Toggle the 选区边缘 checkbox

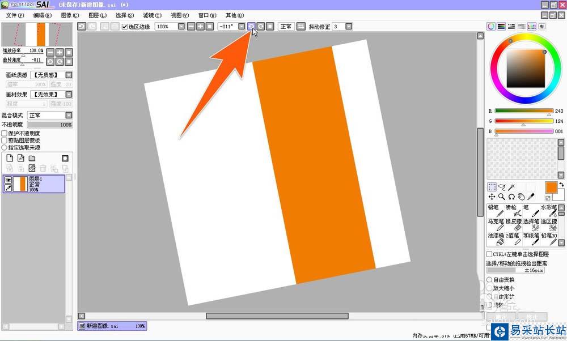point(124,27)
